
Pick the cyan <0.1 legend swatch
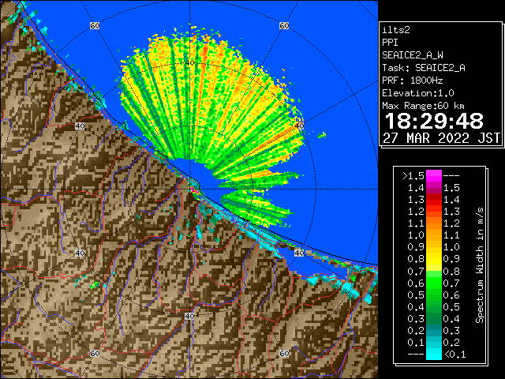pyautogui.click(x=434, y=354)
